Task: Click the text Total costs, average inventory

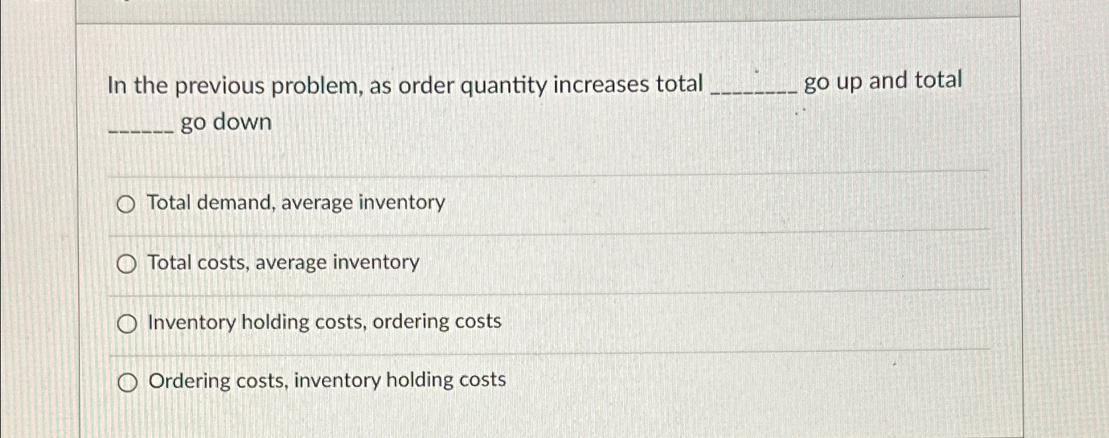Action: [282, 263]
